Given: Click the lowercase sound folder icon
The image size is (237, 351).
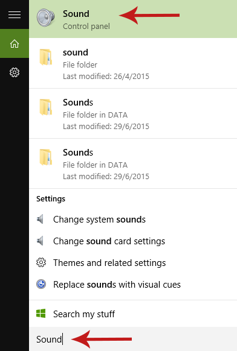Looking at the screenshot, I should point(46,57).
